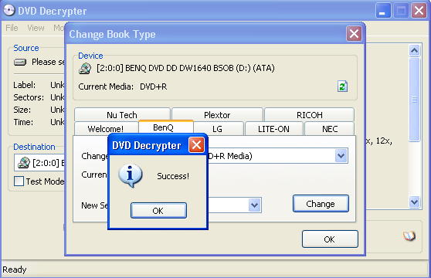This screenshot has width=431, height=278.
Task: Open the Welcome! tab
Action: [x=106, y=129]
